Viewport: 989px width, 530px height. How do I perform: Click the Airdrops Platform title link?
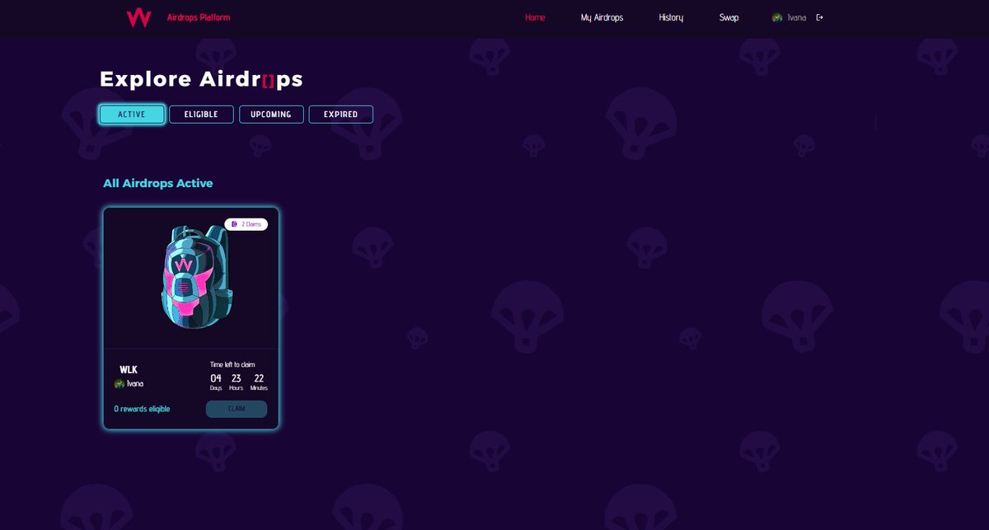pyautogui.click(x=199, y=17)
